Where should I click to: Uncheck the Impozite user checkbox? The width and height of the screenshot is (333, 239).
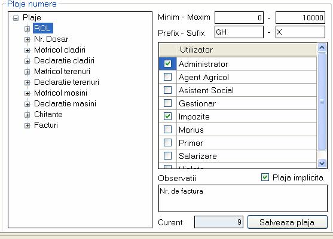(x=167, y=116)
